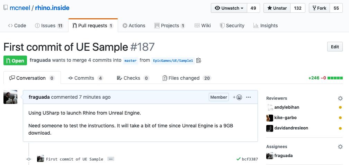Select the Commits tab
This screenshot has height=165, width=349.
click(x=86, y=78)
